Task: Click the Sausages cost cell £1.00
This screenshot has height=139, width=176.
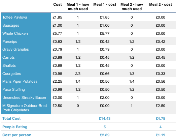Action: coord(57,25)
